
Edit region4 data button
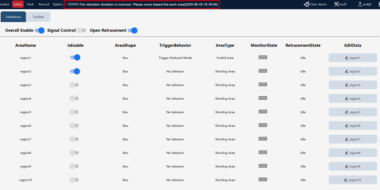(353, 98)
